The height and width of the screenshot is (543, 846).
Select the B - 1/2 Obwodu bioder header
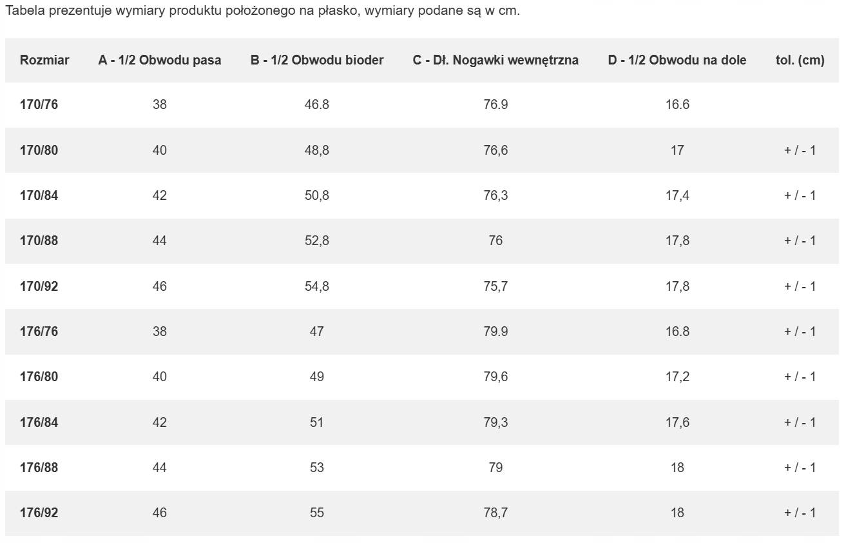[x=317, y=60]
